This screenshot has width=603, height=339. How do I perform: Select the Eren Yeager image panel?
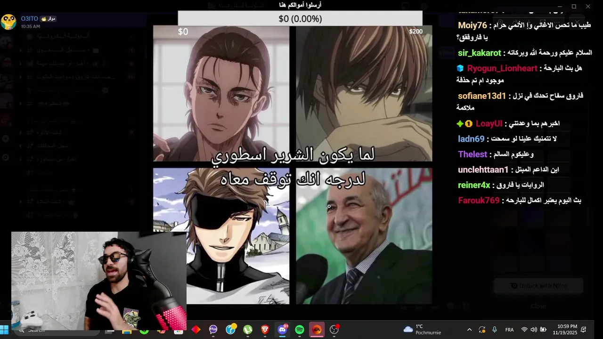pyautogui.click(x=221, y=94)
